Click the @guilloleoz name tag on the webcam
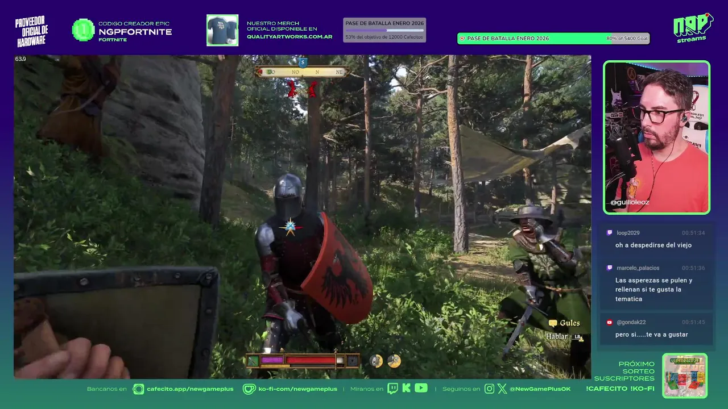The image size is (728, 409). [x=630, y=202]
